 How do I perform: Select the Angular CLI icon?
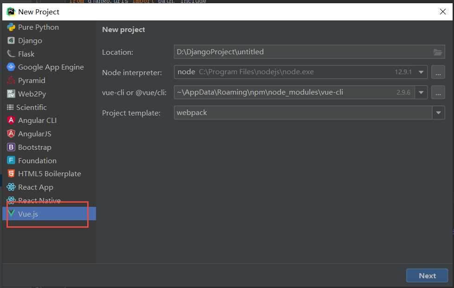pyautogui.click(x=11, y=121)
